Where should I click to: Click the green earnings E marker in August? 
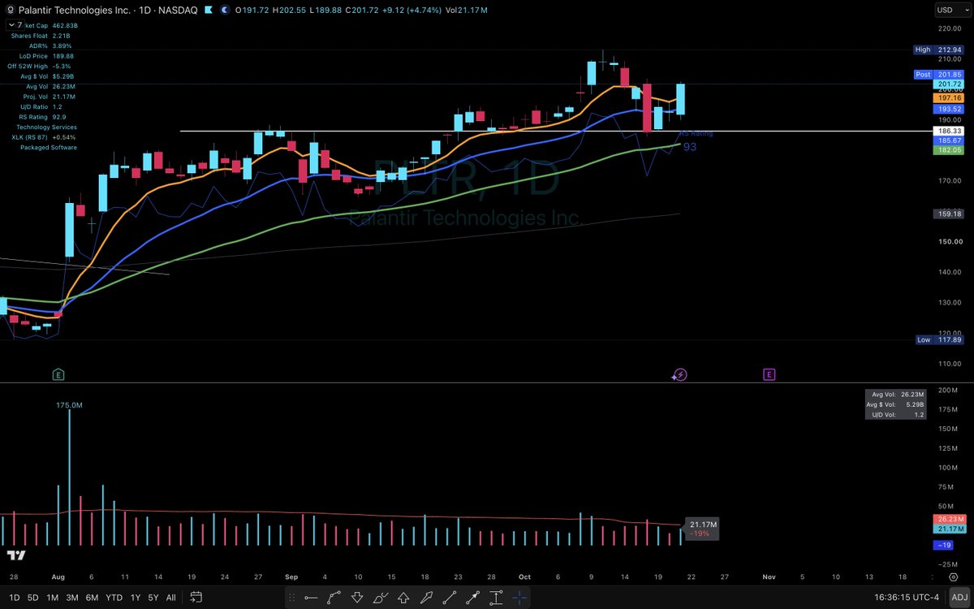[58, 374]
